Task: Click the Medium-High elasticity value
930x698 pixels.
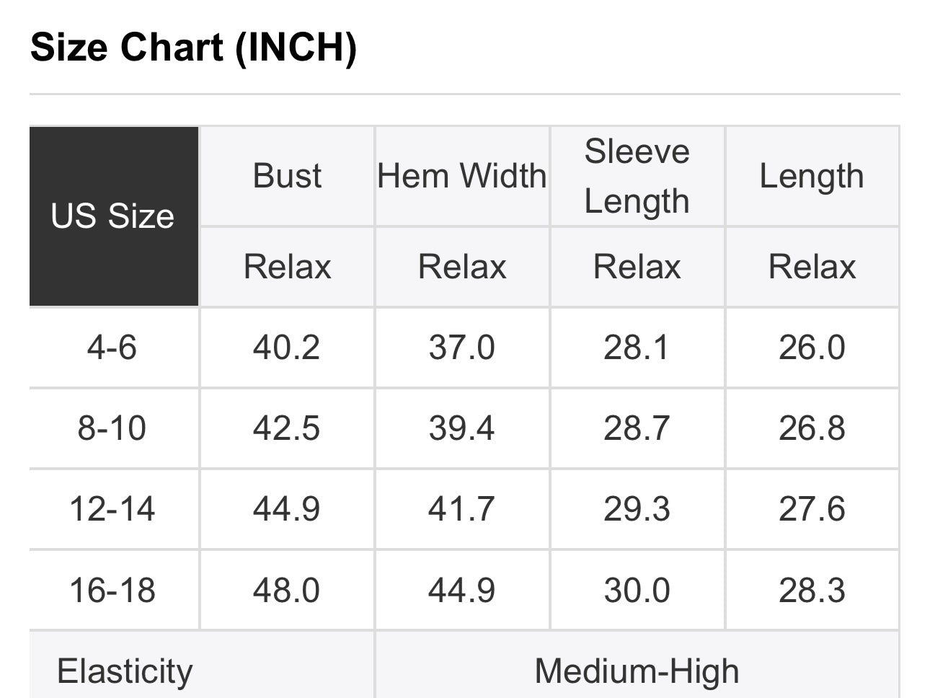Action: (x=637, y=671)
